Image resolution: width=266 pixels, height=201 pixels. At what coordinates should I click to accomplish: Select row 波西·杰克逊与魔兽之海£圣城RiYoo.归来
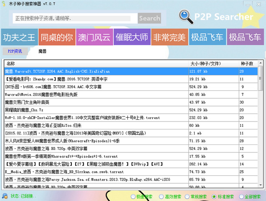(x=131, y=126)
